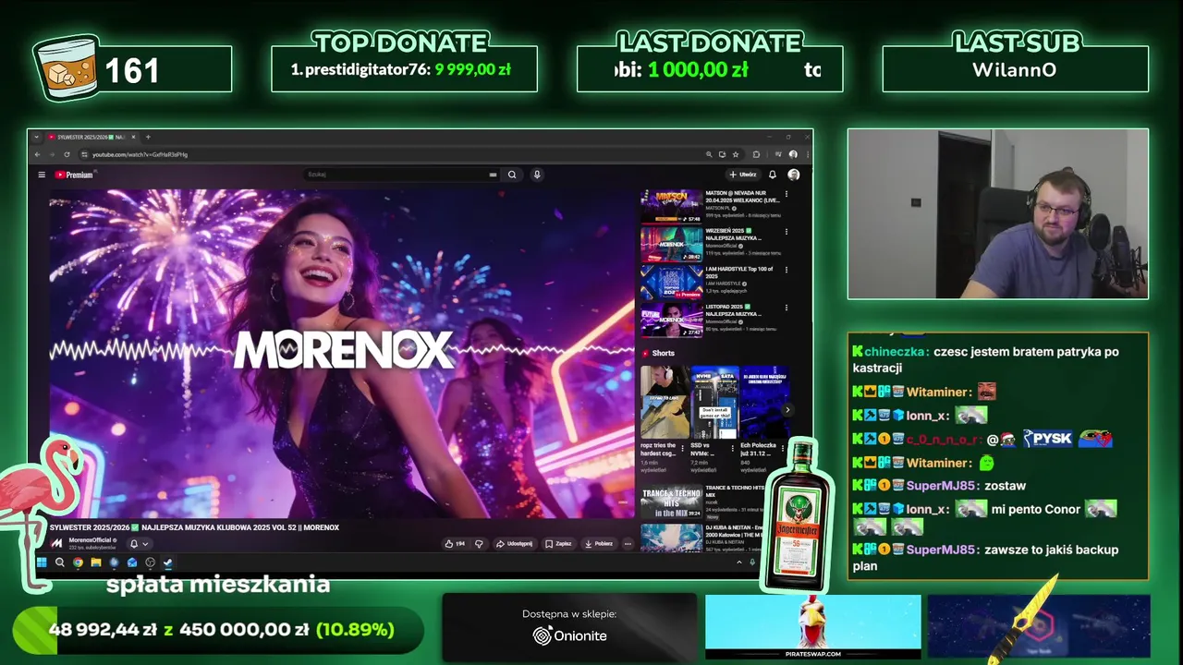The image size is (1183, 665).
Task: Click the Udostępnij share button
Action: coord(514,544)
